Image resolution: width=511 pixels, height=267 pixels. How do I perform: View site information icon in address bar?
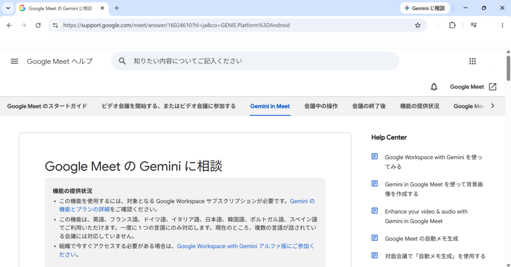coord(55,25)
